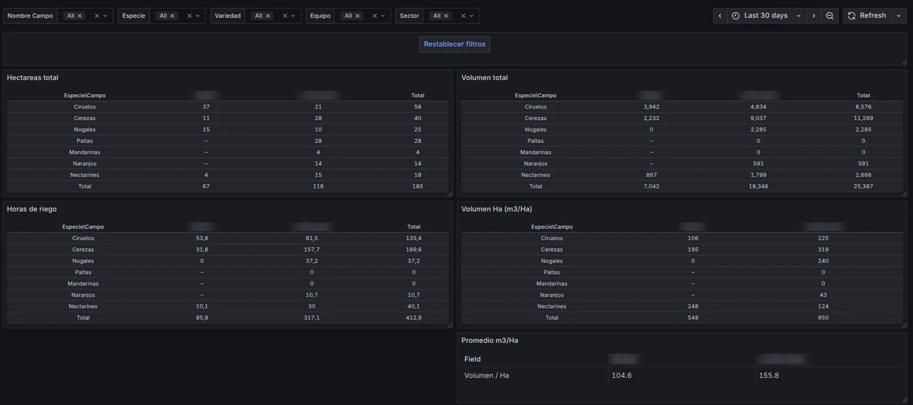Refresh the dashboard
913x405 pixels.
867,16
